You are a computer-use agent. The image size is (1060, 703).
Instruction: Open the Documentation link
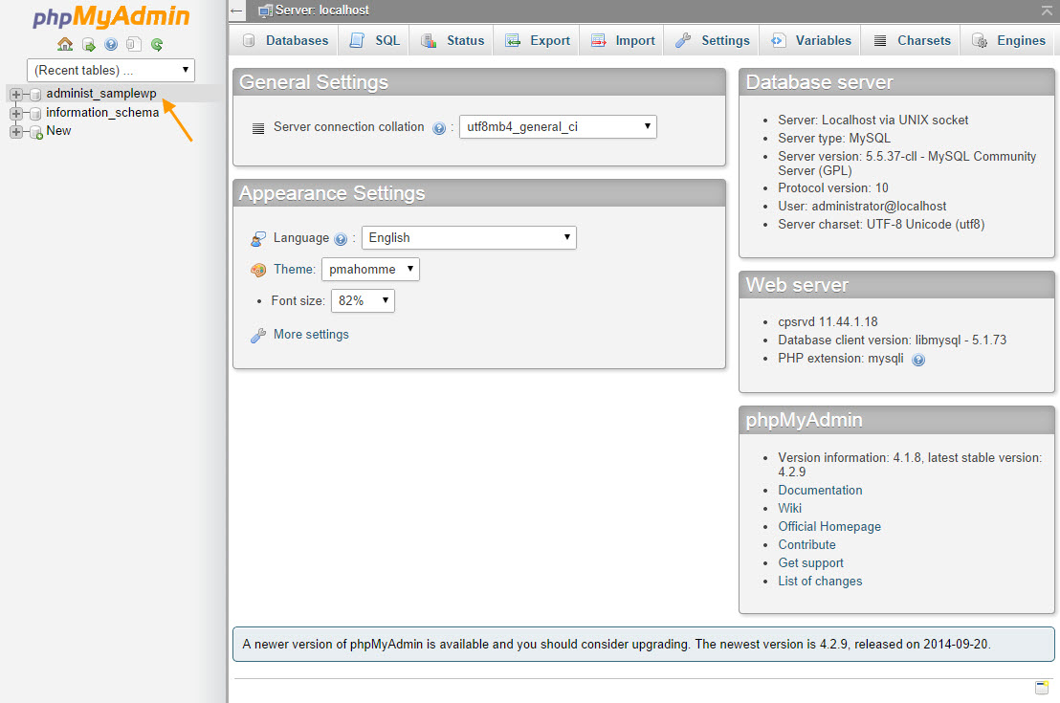[820, 490]
